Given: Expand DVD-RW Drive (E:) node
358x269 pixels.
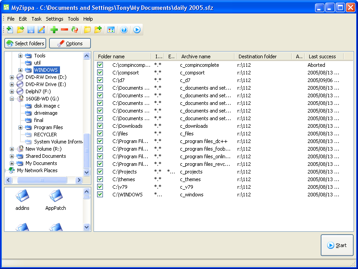Looking at the screenshot, I should [x=12, y=84].
